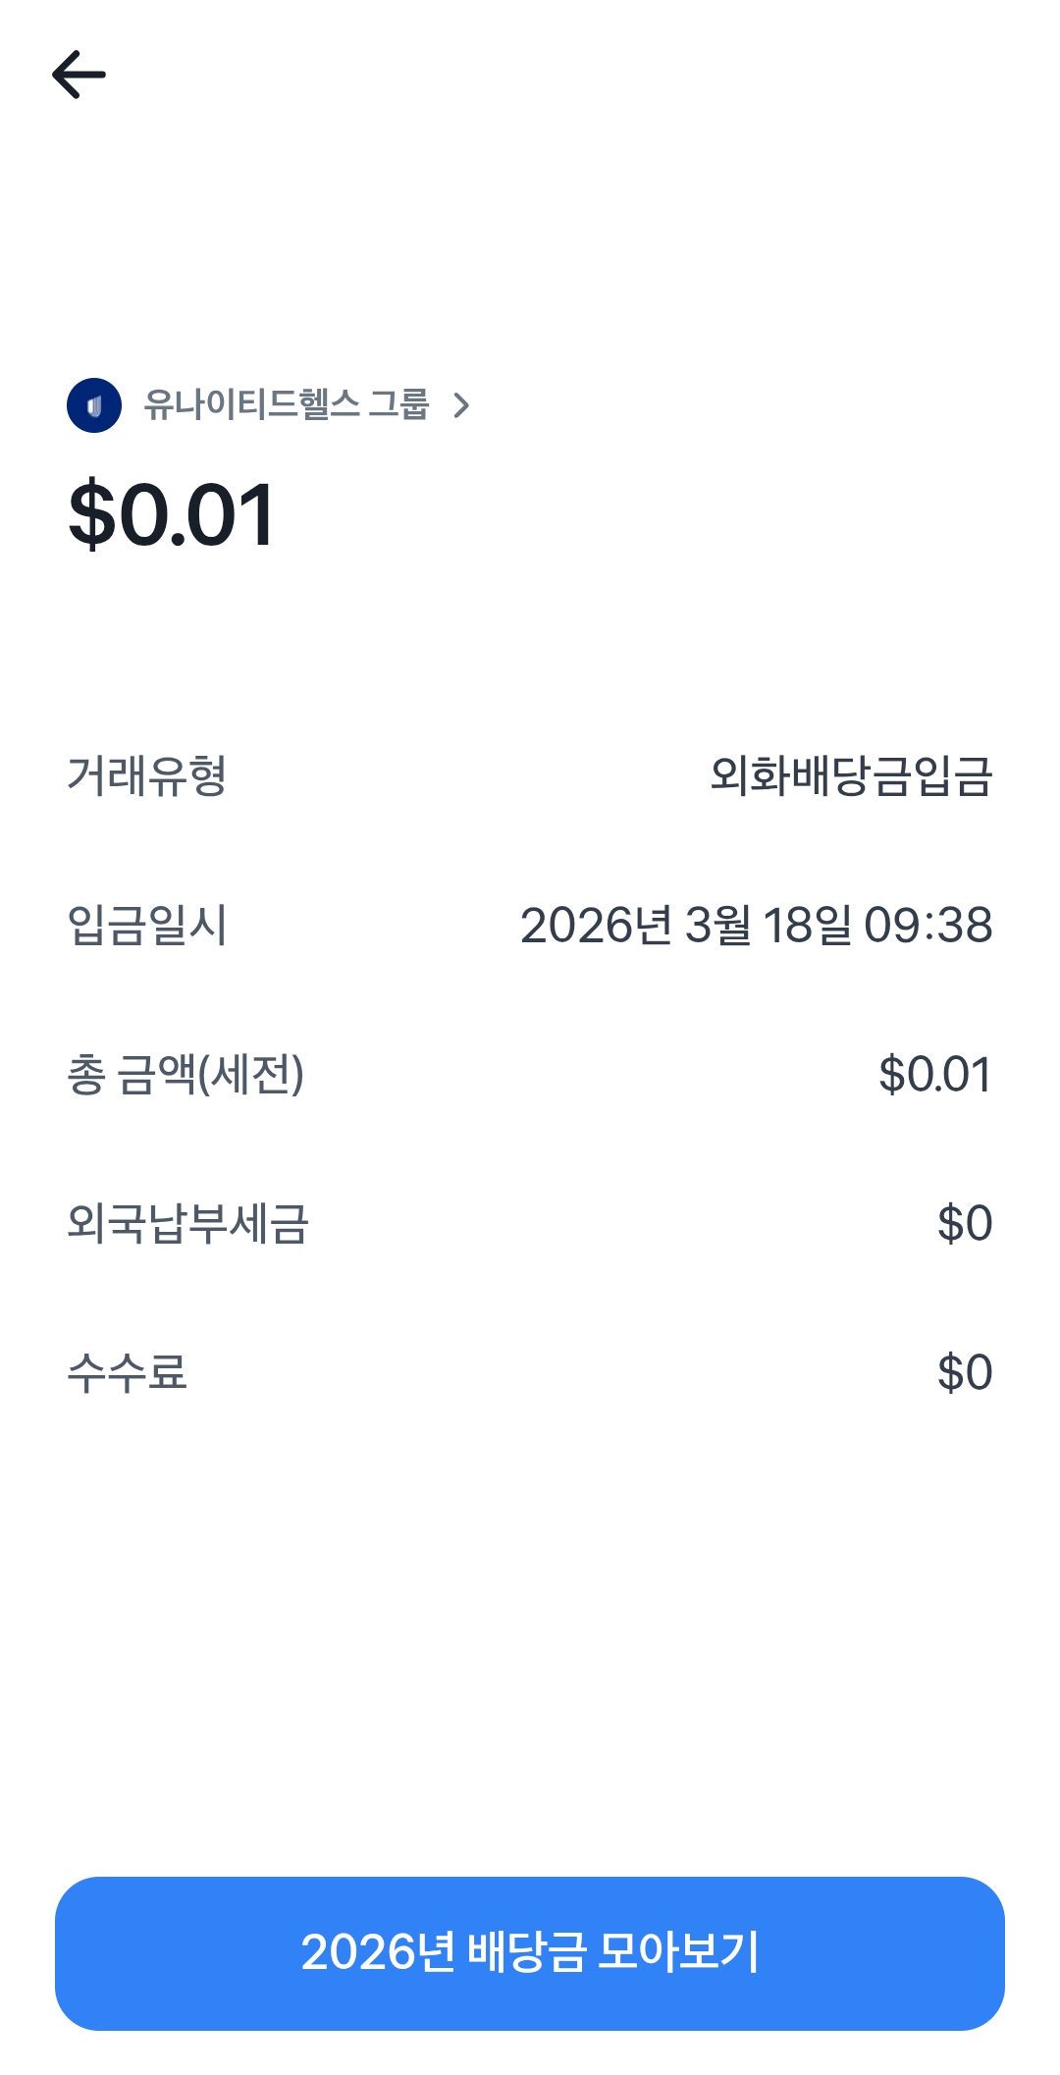The image size is (1060, 2075).
Task: Click the large $0.01 dividend amount
Action: coord(172,515)
